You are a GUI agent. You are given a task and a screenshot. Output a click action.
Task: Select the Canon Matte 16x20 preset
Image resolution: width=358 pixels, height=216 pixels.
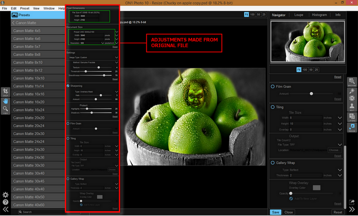[x=38, y=102]
